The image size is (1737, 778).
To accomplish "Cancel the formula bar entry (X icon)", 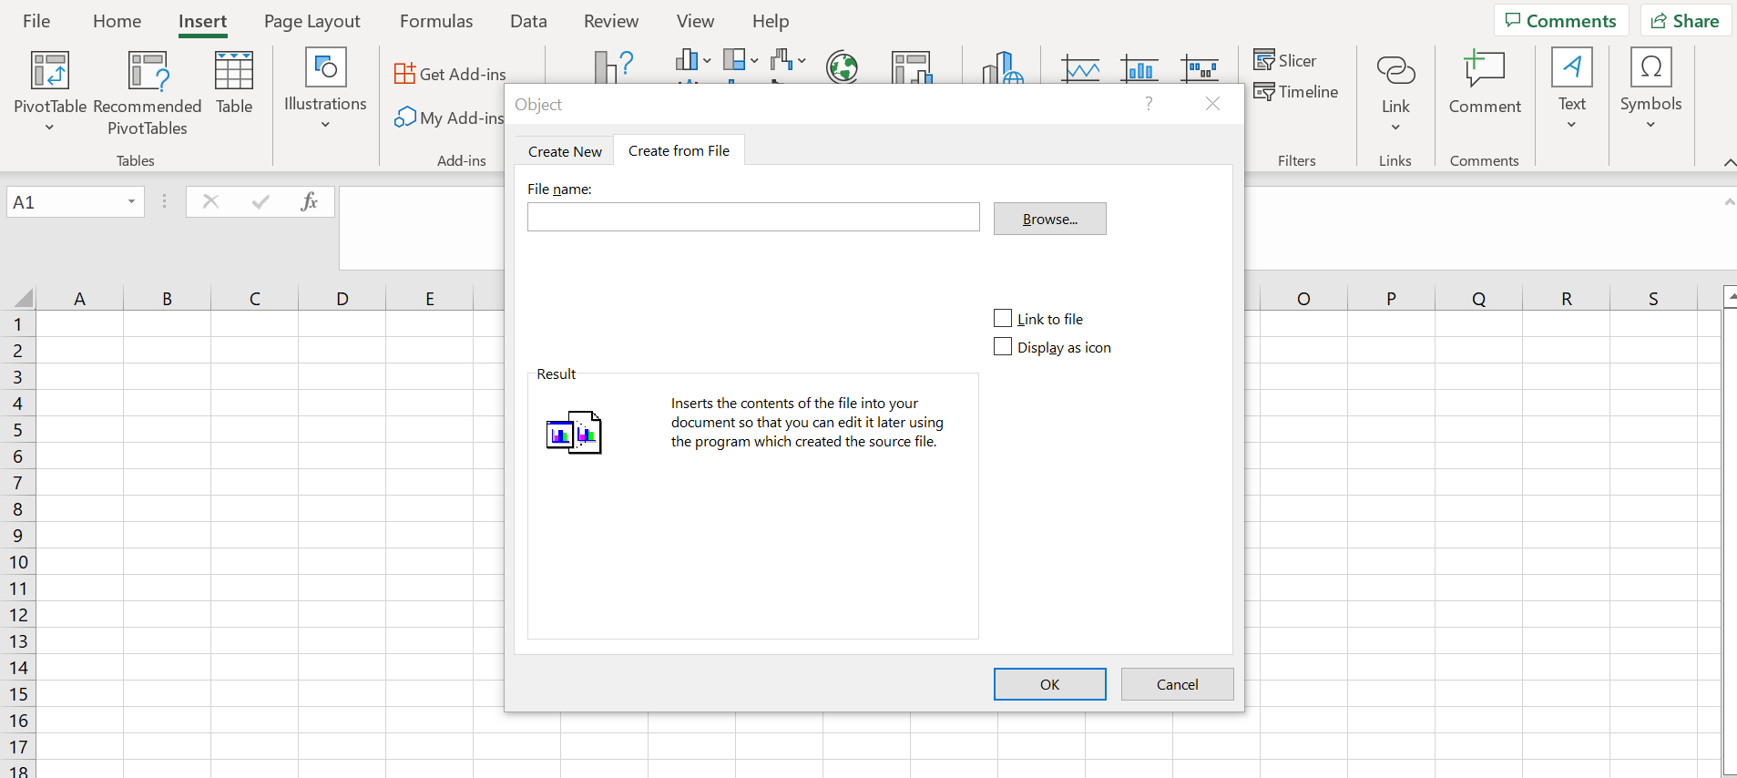I will 210,201.
